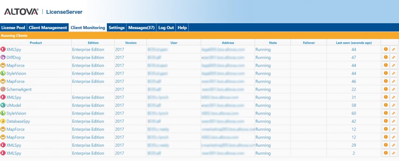Click the wrench button for MapForce last seen 46
399x161 pixels.
pos(394,81)
